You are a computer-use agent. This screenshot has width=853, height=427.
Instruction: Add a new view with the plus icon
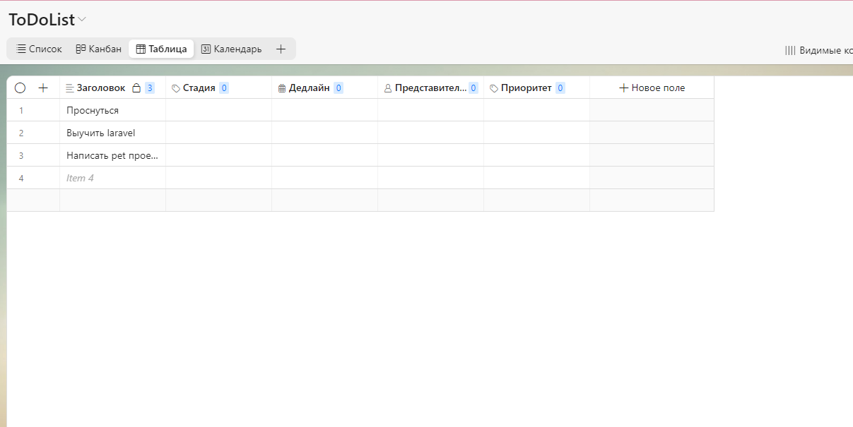(281, 49)
